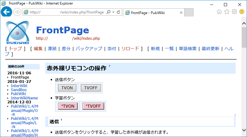Image resolution: width=247 pixels, height=137 pixels.
Task: Click the scrollbar down arrow on the page
Action: point(244,134)
